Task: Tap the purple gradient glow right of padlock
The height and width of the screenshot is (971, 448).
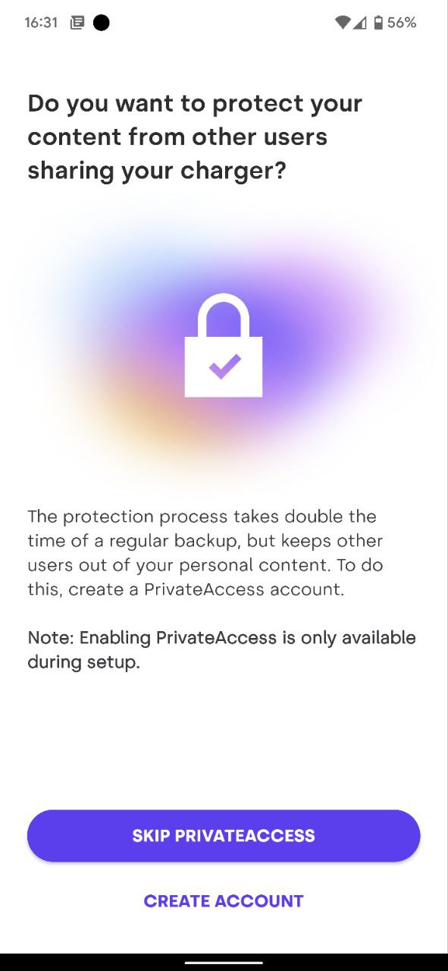Action: (x=326, y=334)
